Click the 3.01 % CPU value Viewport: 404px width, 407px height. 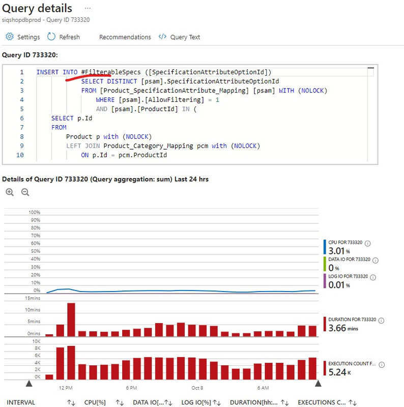339,251
